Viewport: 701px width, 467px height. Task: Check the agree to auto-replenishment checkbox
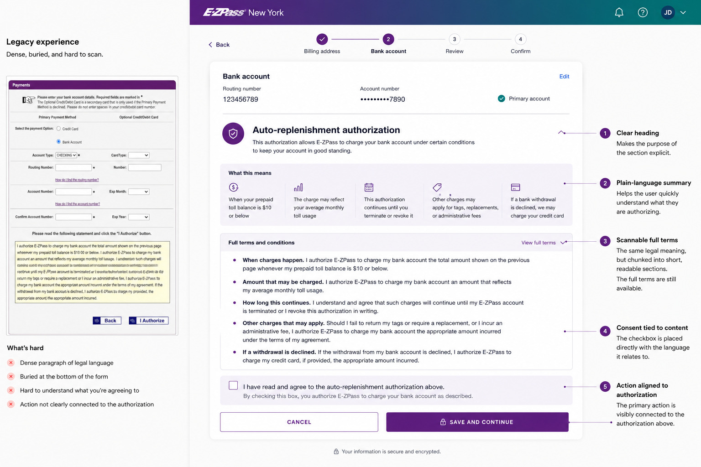pyautogui.click(x=233, y=385)
